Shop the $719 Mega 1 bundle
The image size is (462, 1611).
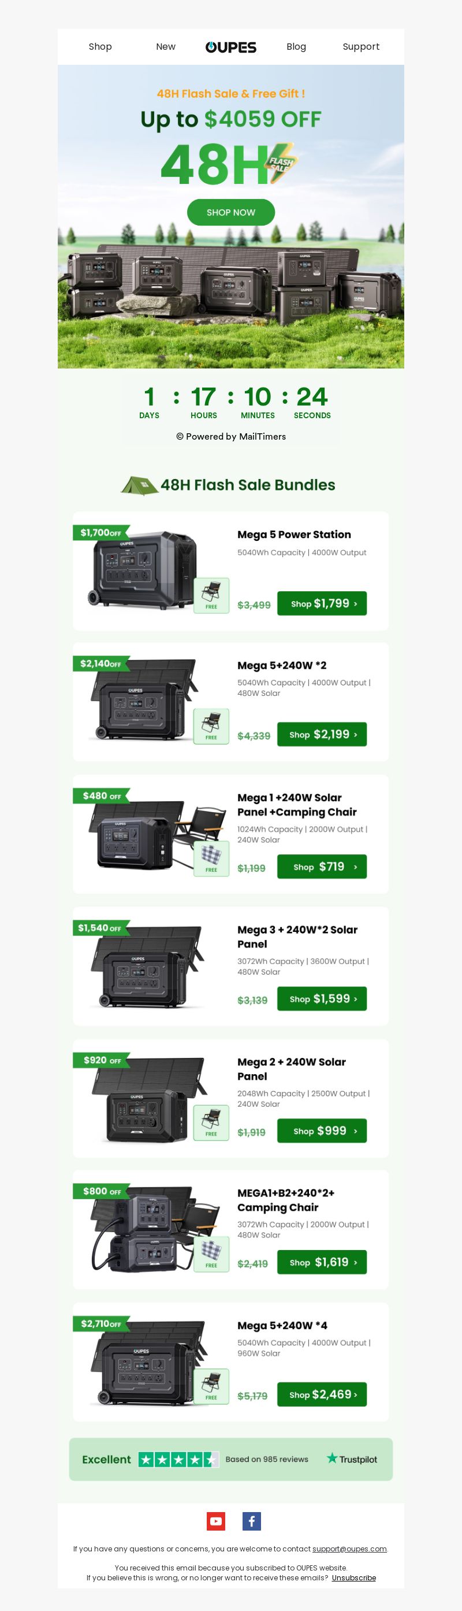[322, 867]
